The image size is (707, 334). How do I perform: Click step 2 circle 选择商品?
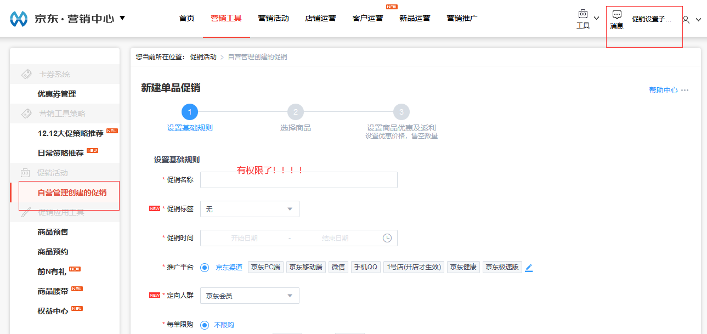click(295, 112)
